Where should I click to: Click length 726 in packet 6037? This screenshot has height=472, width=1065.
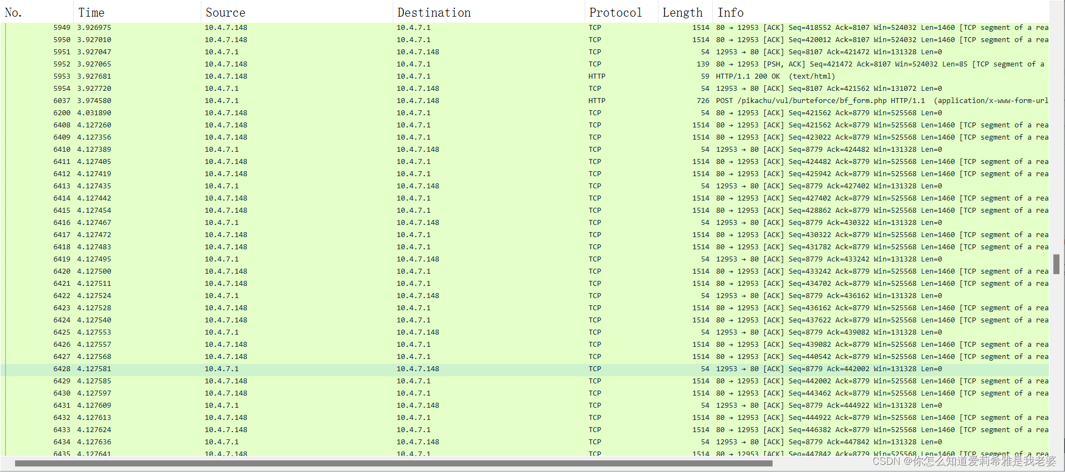tap(703, 101)
